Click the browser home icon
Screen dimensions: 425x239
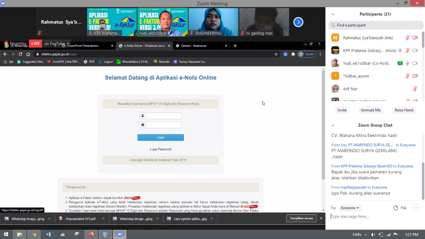tap(28, 54)
